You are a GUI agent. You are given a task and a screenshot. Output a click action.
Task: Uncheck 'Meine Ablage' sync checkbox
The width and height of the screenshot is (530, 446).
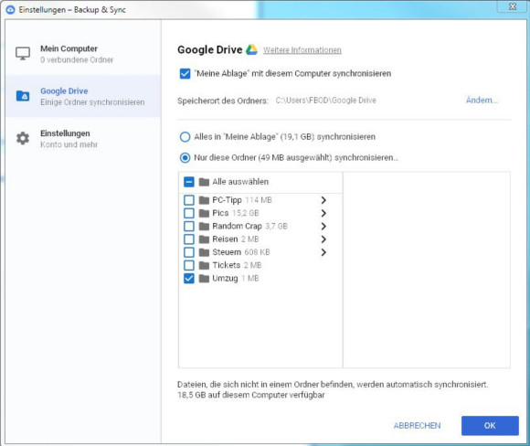click(185, 73)
